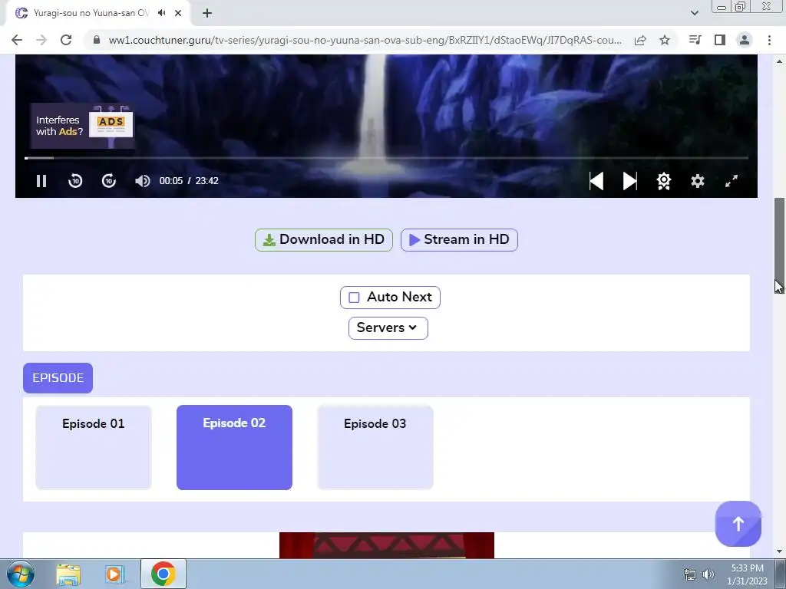Enable the Auto Next checkbox
Viewport: 786px width, 589px height.
click(354, 298)
